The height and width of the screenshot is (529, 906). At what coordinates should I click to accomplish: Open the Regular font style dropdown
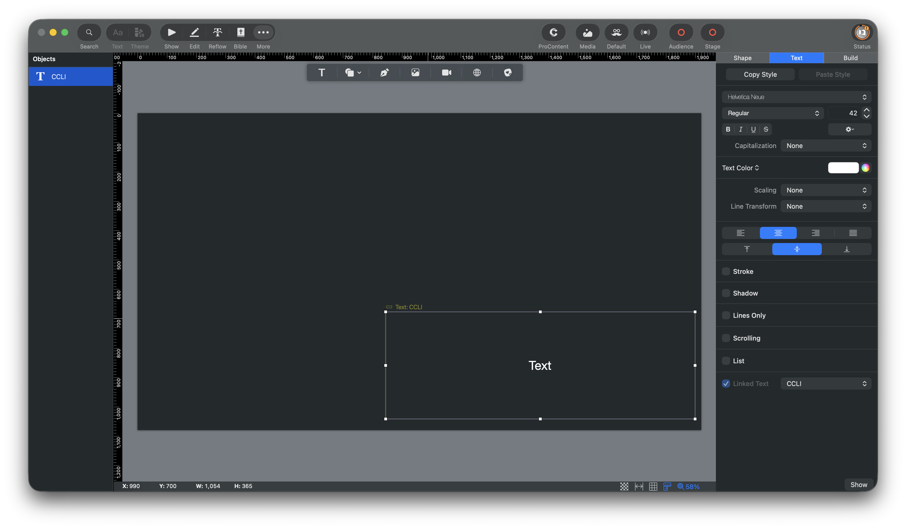point(772,113)
